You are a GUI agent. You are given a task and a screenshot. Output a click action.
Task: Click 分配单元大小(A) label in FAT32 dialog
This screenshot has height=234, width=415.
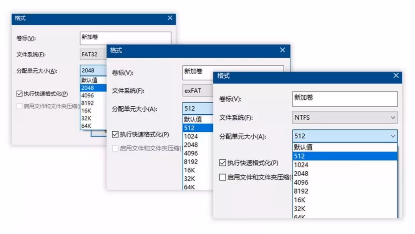[37, 71]
